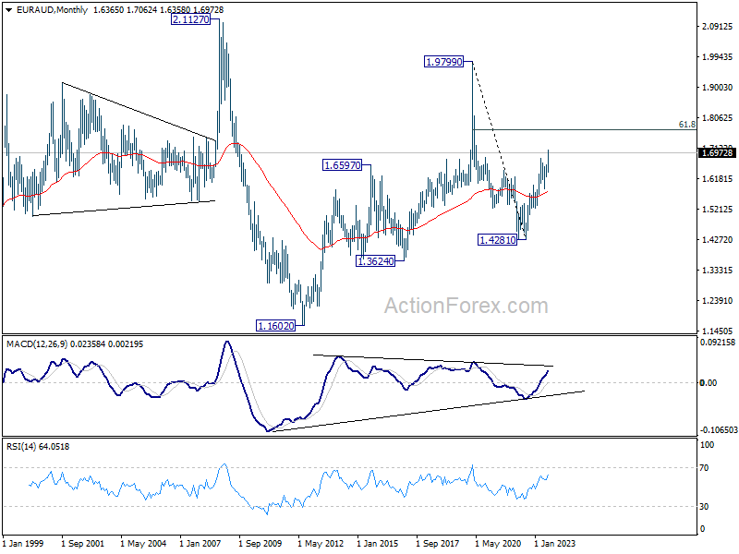Click the 1.90030 price axis value
739x554 pixels.
tap(718, 88)
